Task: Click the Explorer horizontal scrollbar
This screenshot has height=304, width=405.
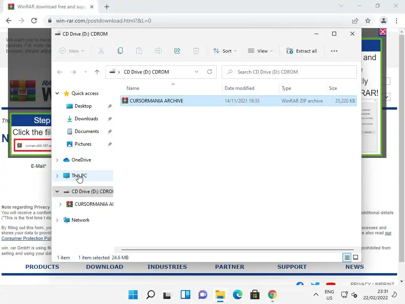Action: tap(237, 250)
